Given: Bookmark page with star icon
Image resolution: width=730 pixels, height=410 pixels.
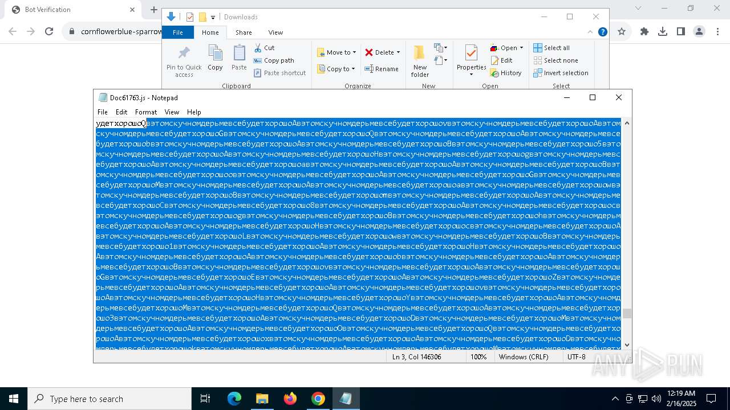Looking at the screenshot, I should point(622,32).
